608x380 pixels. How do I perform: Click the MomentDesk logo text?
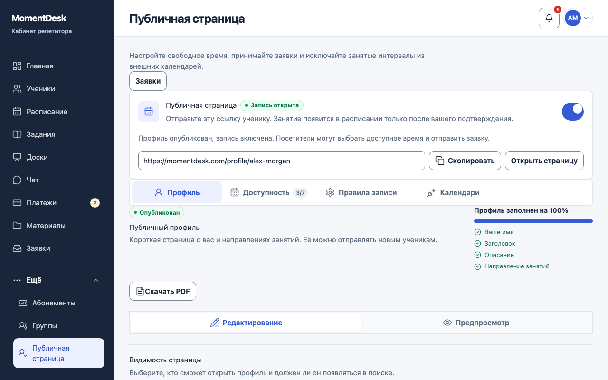point(39,19)
